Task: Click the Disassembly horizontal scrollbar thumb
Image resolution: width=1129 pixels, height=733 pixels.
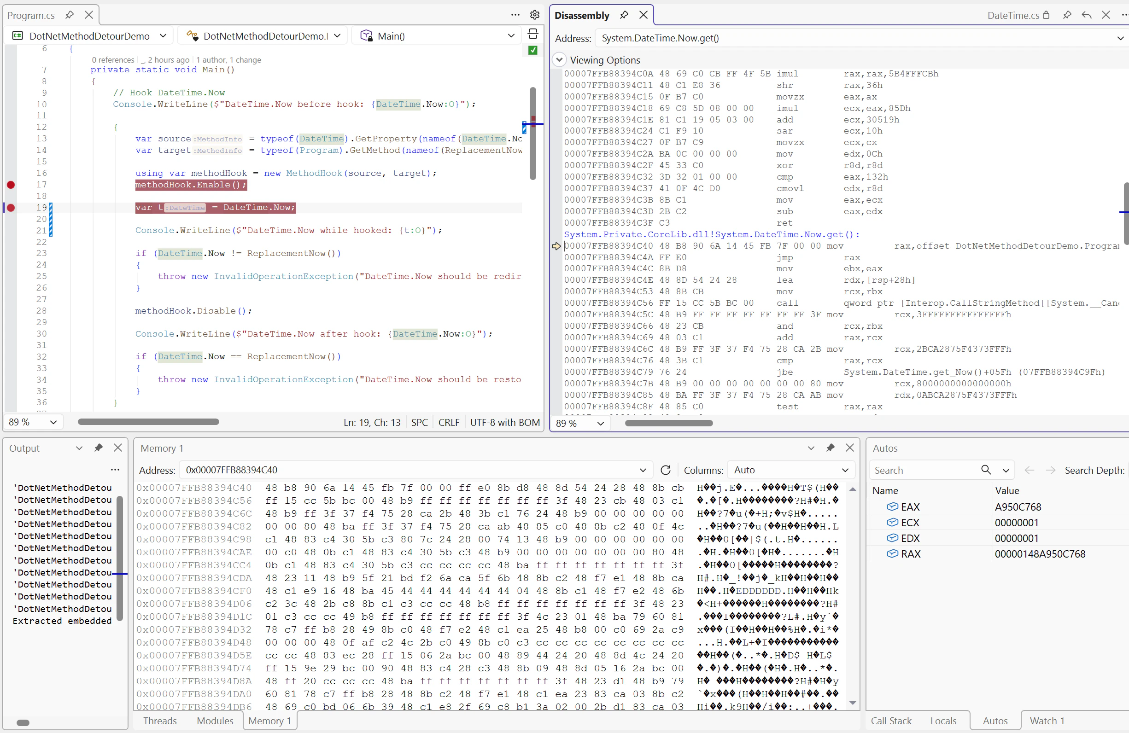Action: coord(669,424)
